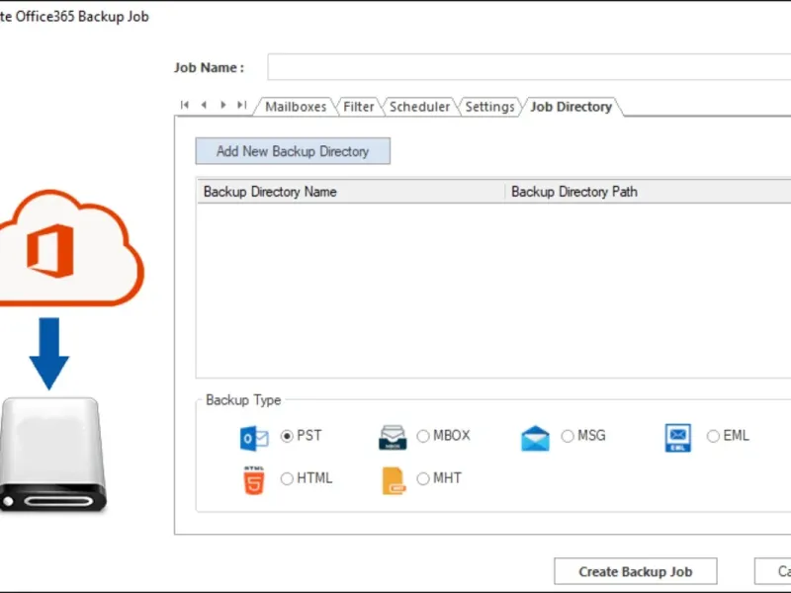Image resolution: width=791 pixels, height=593 pixels.
Task: Select the EML backup type
Action: coord(713,436)
